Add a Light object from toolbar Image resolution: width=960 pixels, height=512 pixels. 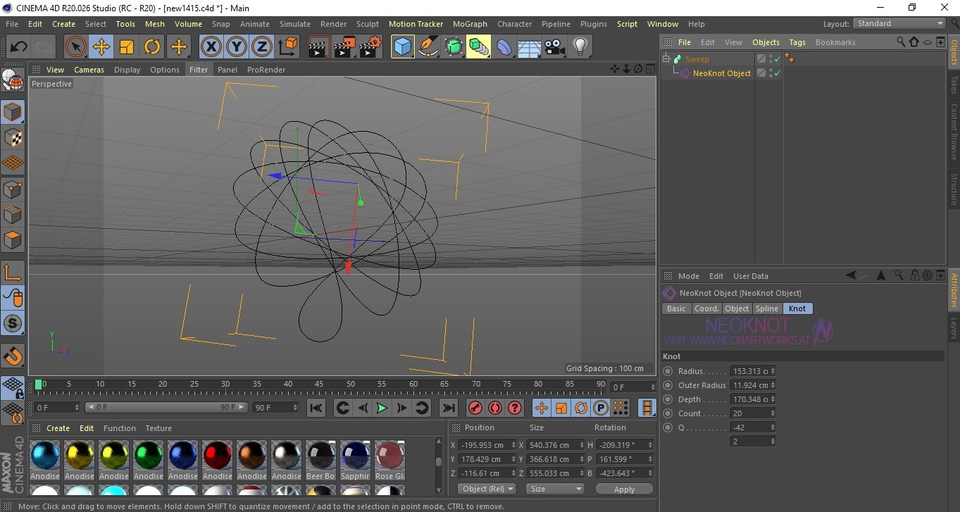tap(580, 47)
